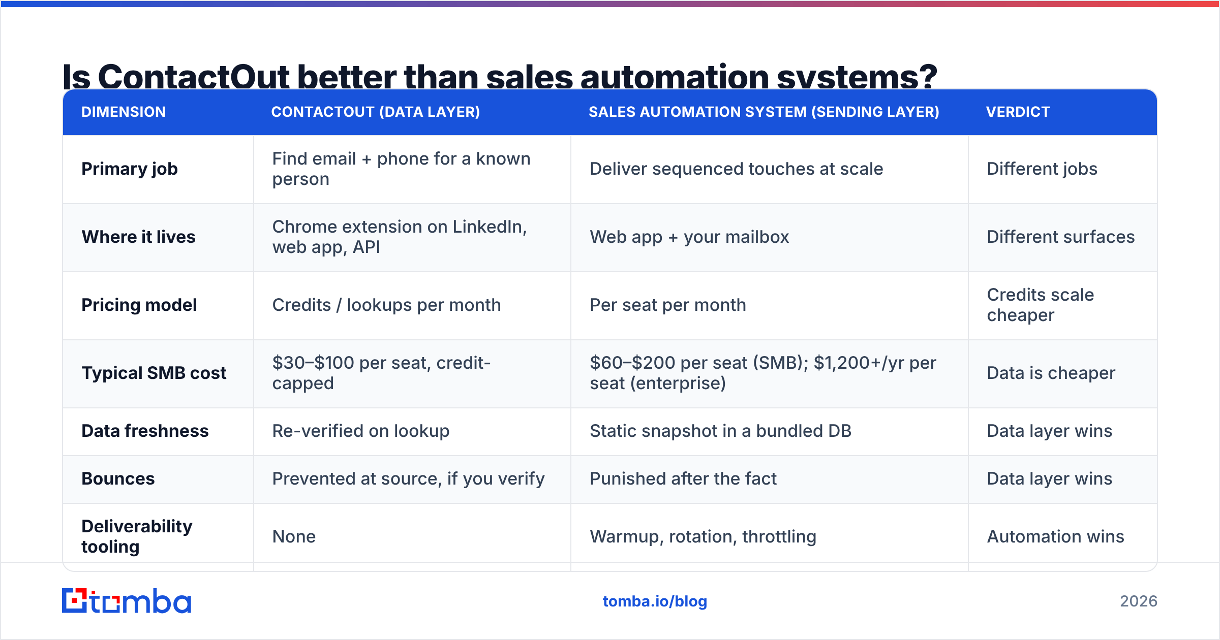Click 'Data layer wins' in Bounces row
Viewport: 1220px width, 640px height.
point(1050,479)
